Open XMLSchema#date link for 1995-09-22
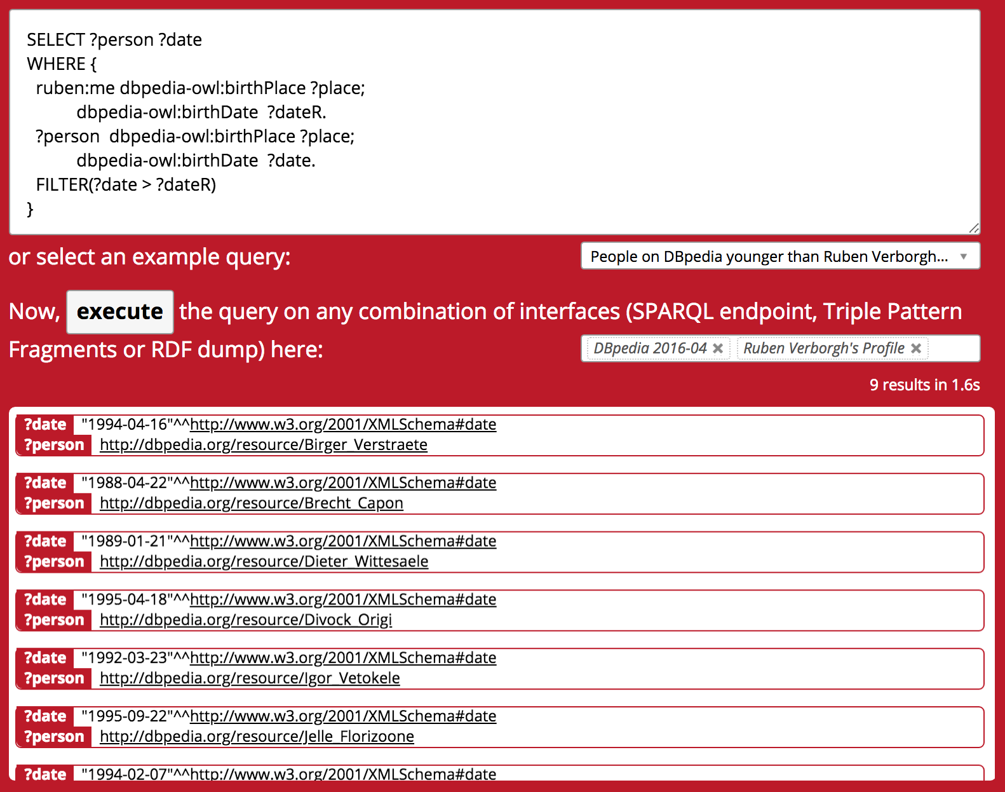The height and width of the screenshot is (792, 1005). 343,716
